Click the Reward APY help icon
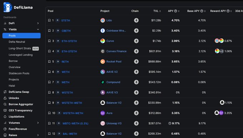 228,11
